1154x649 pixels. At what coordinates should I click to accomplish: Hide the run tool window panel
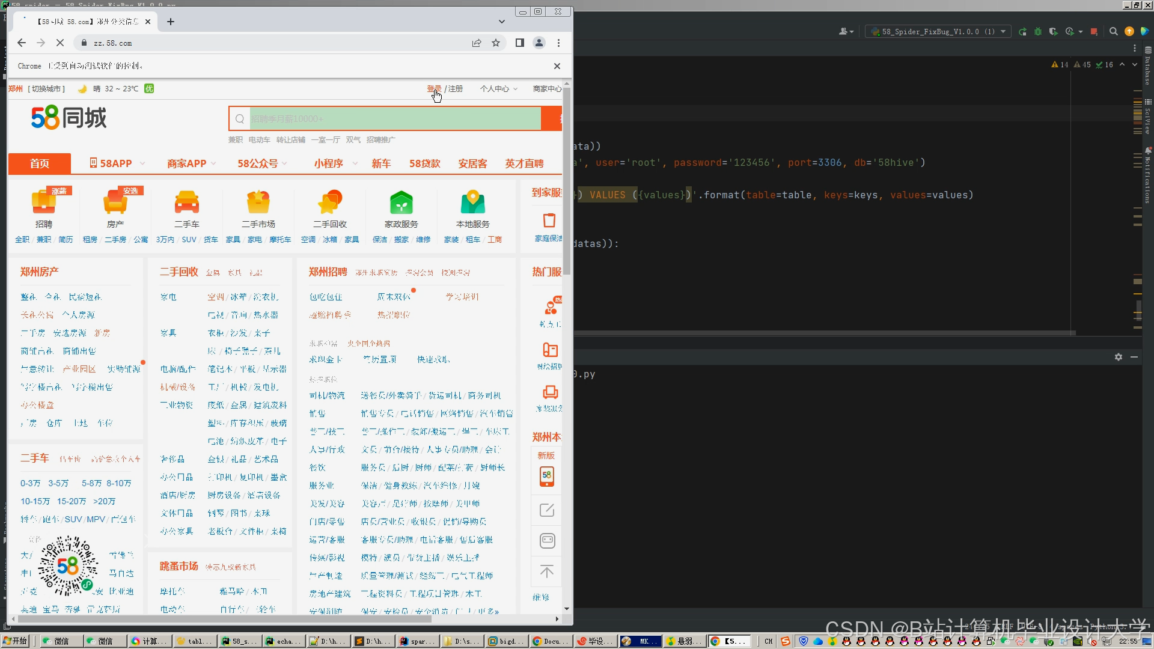click(1134, 357)
